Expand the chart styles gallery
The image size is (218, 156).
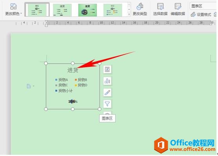(x=129, y=14)
